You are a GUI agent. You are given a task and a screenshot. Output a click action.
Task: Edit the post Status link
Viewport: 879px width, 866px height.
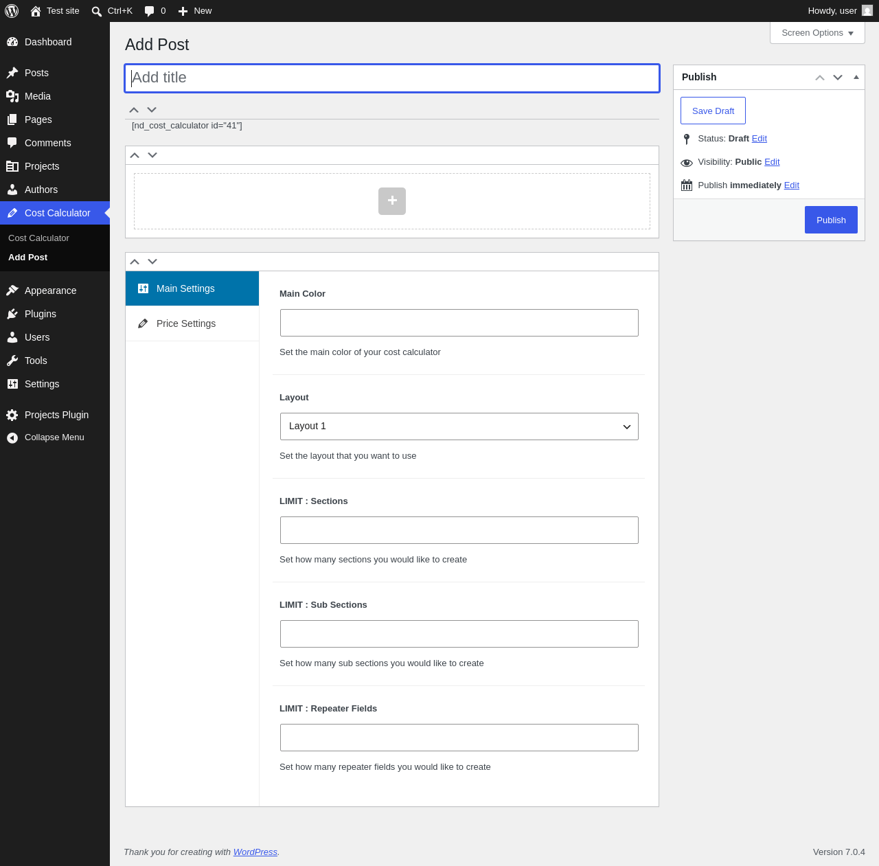760,139
